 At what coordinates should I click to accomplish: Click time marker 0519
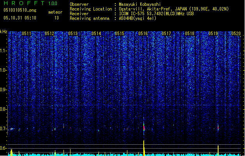[213, 34]
